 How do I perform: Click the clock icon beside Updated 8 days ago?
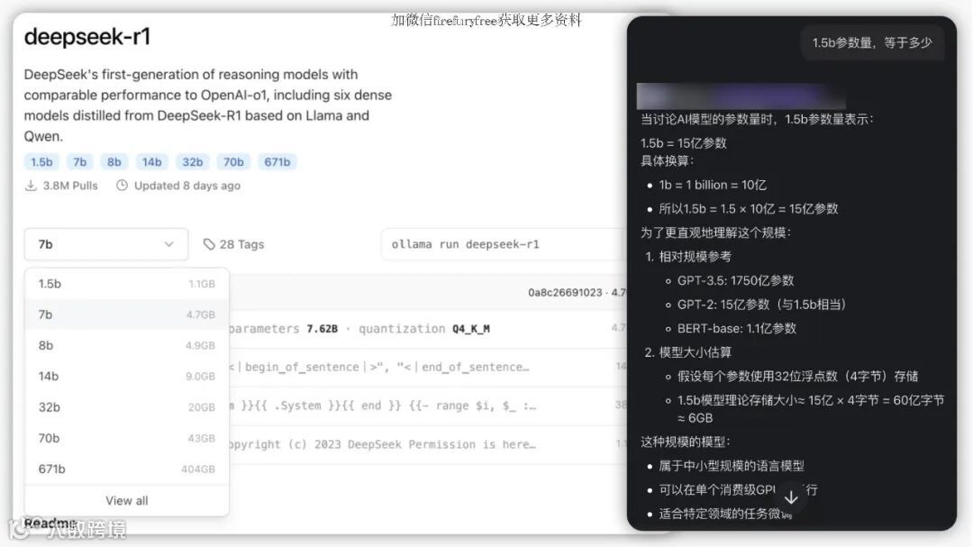point(123,185)
